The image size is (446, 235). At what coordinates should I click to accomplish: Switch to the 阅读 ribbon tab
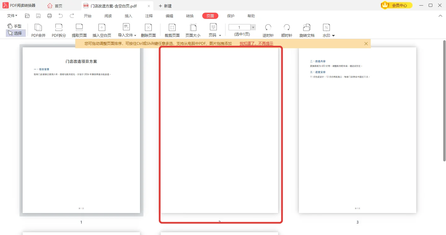pos(108,16)
